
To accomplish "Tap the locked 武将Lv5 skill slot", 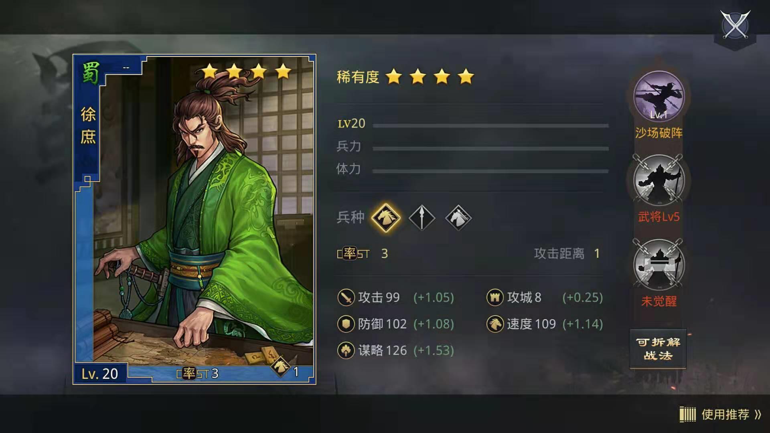I will coord(659,181).
